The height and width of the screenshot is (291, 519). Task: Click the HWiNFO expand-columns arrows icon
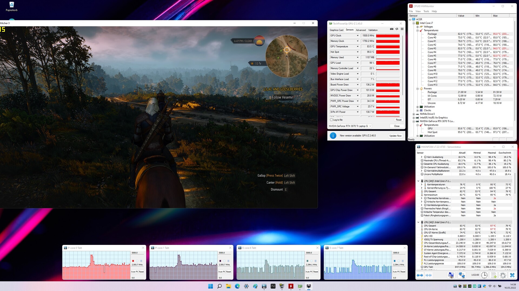(x=420, y=275)
